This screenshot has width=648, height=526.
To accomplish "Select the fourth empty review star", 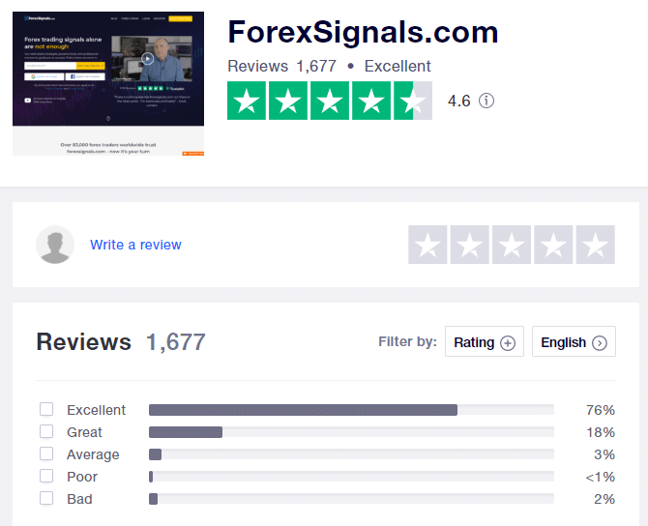I will pos(553,245).
